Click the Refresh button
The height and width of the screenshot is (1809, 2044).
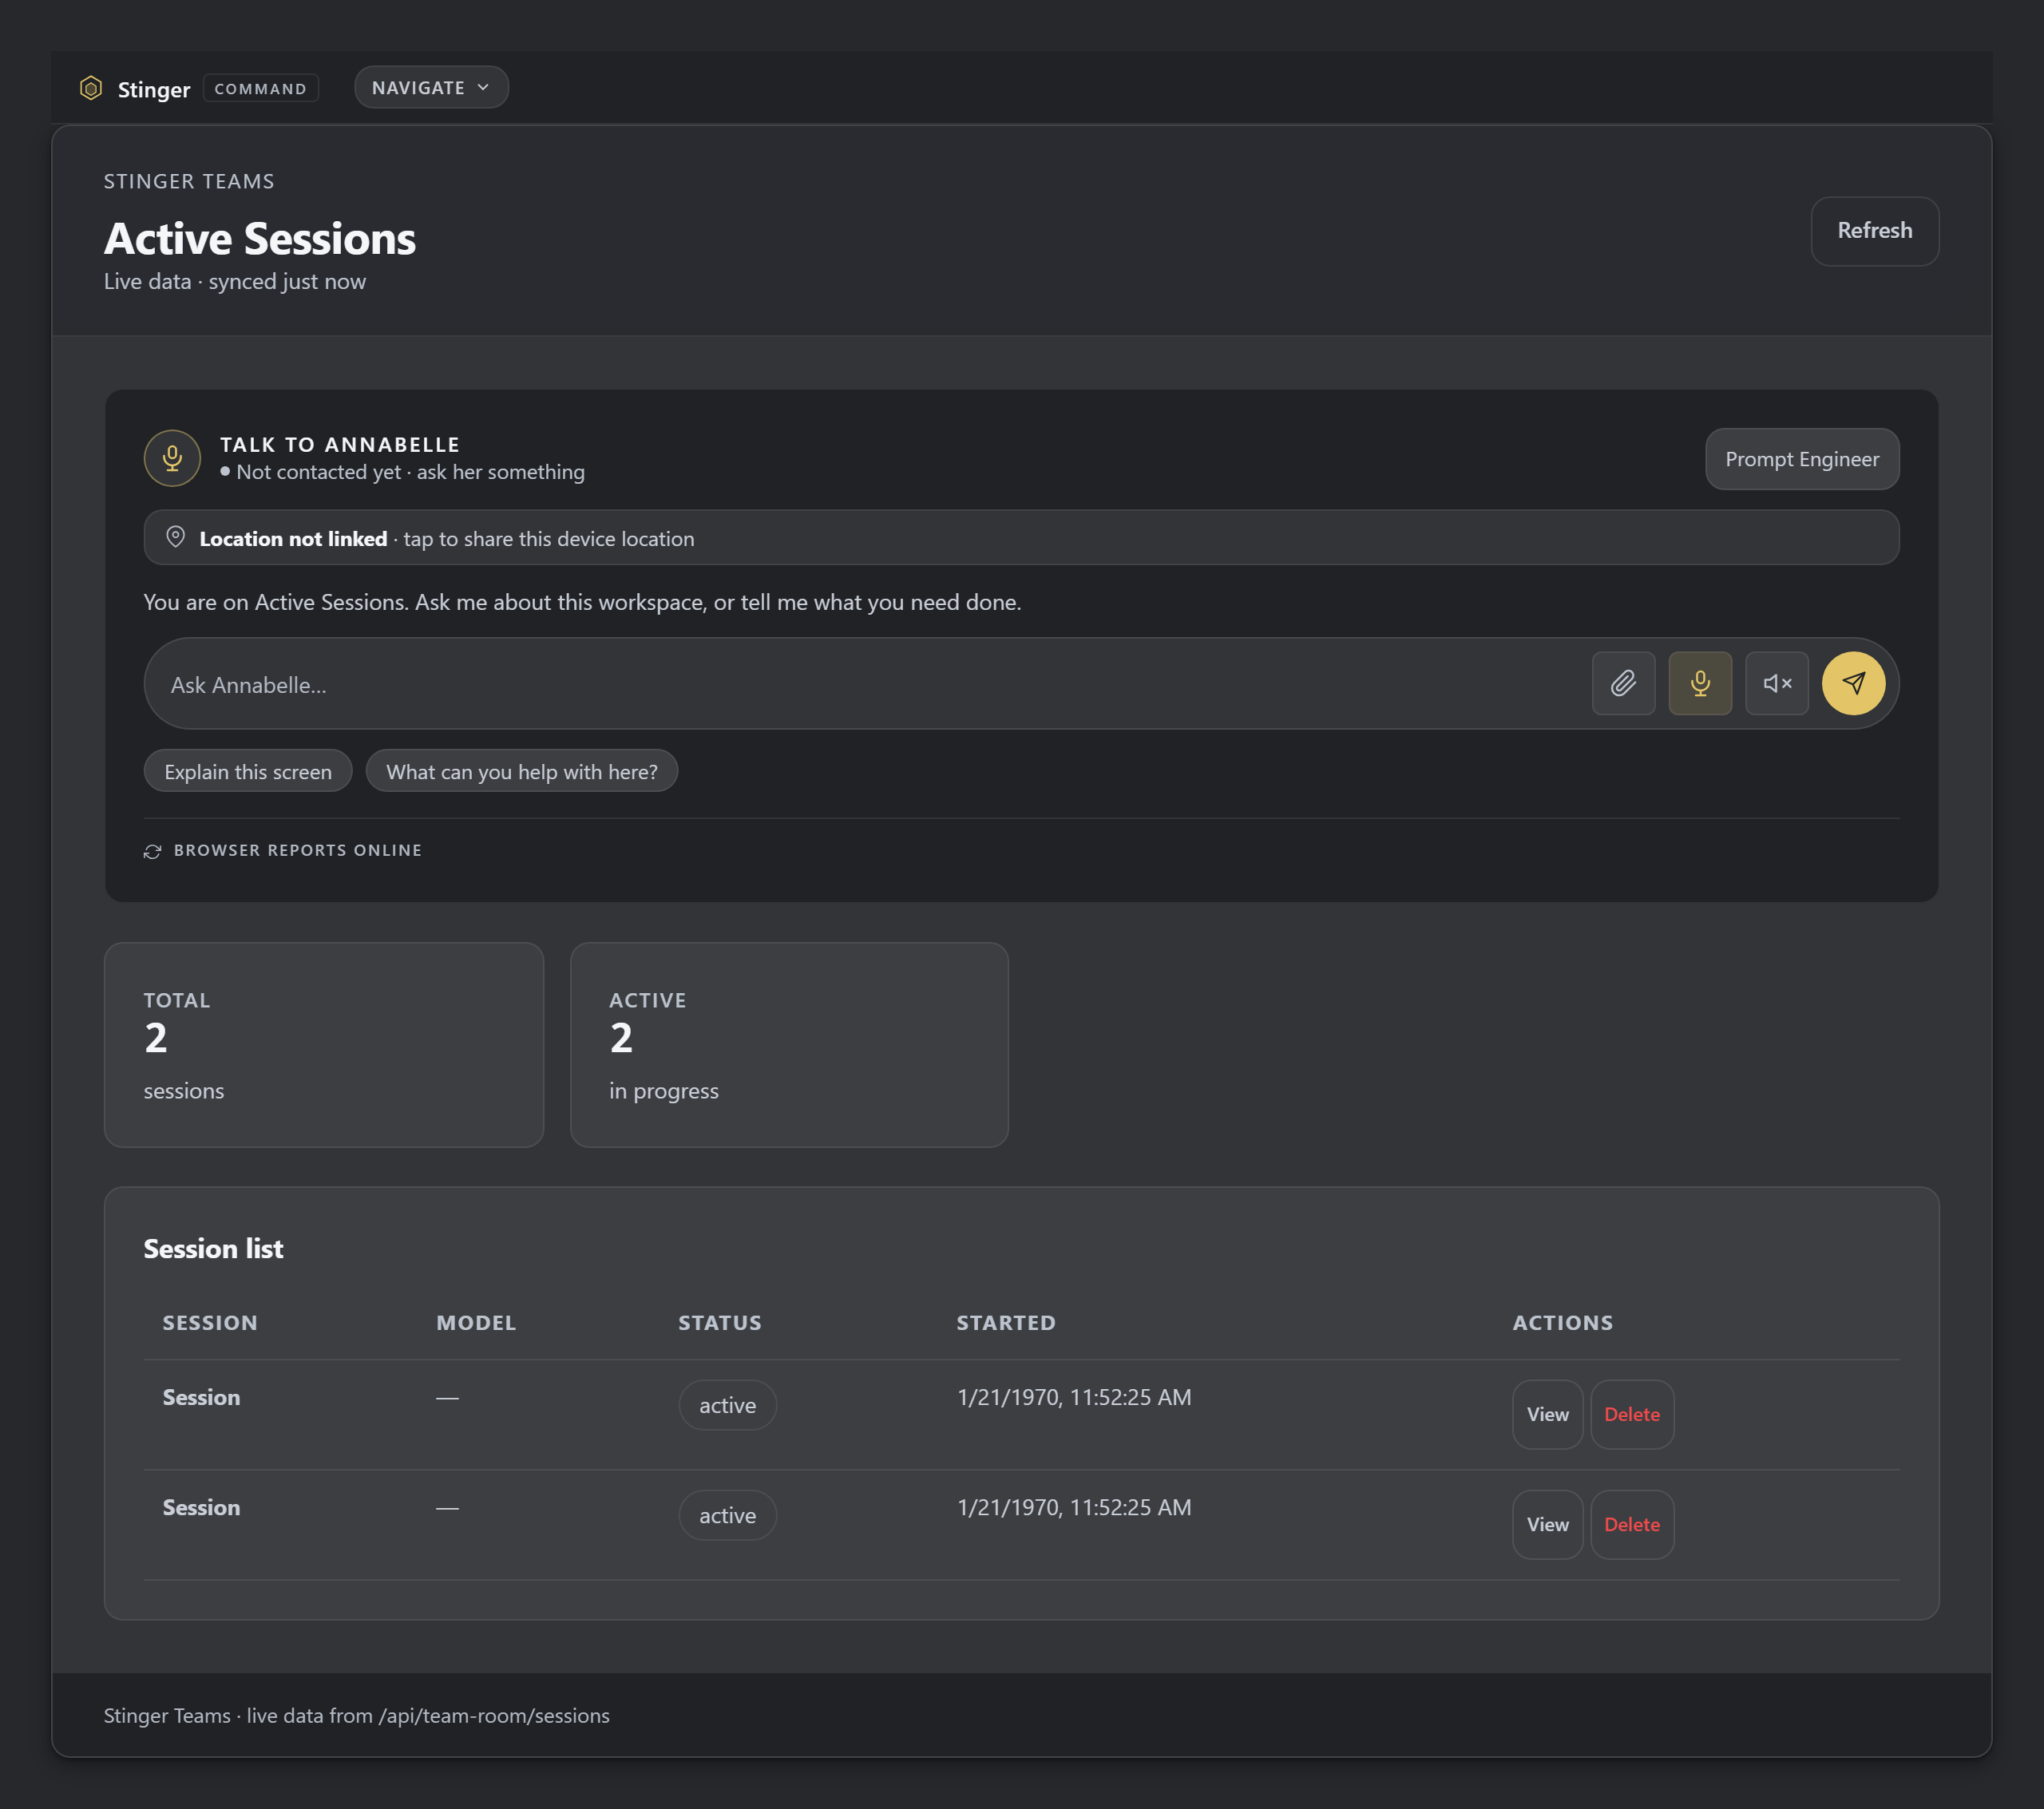pyautogui.click(x=1874, y=231)
